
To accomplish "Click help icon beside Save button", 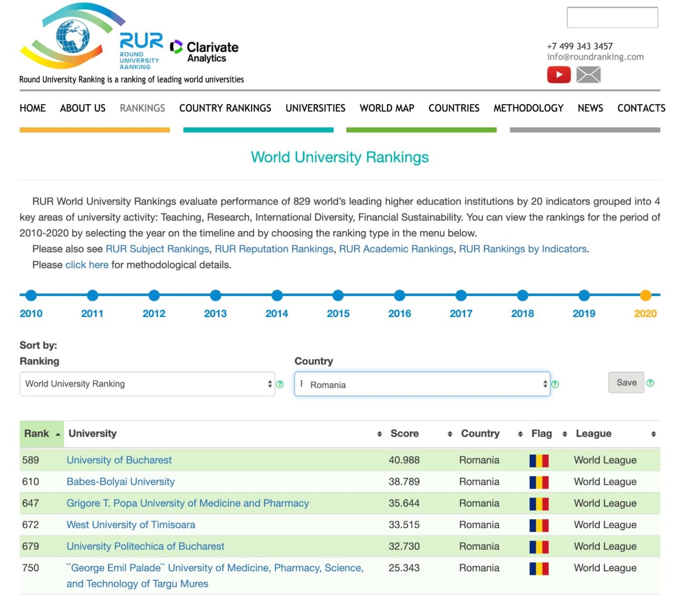I will click(650, 383).
